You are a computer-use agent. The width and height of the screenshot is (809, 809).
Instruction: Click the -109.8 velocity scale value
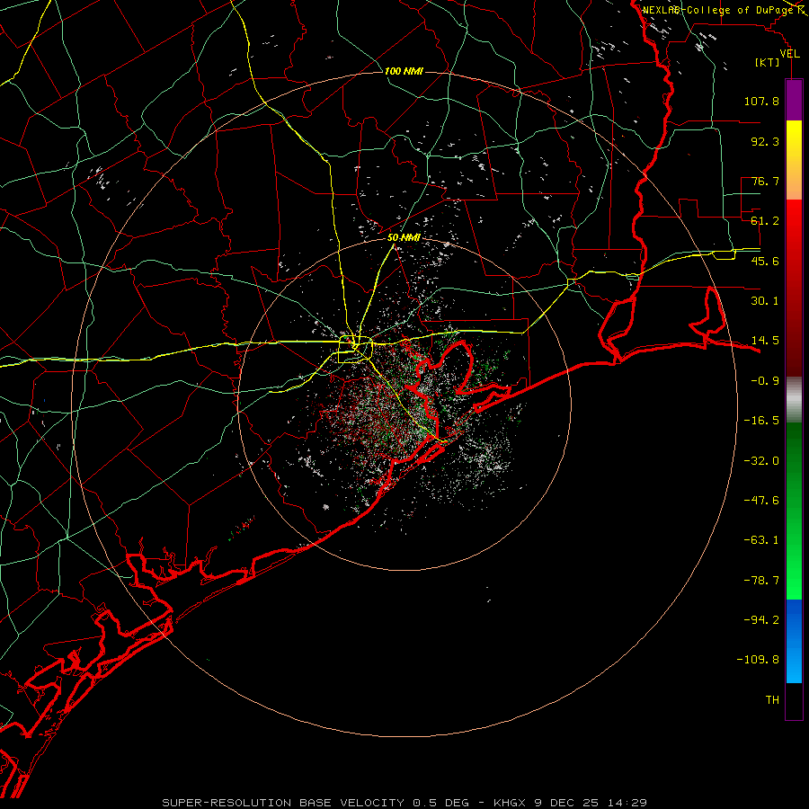coord(758,660)
